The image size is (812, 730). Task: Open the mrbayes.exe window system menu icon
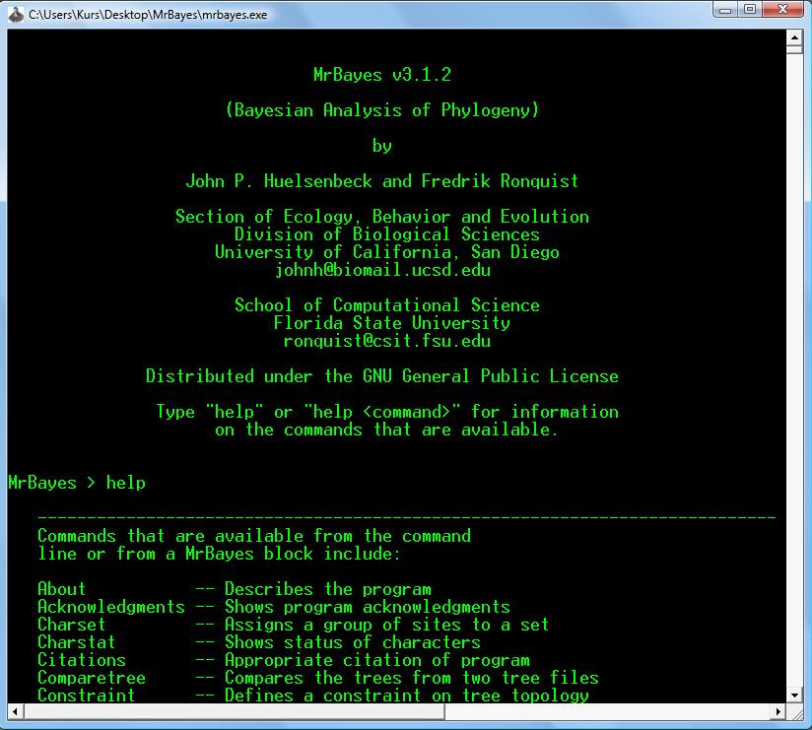[16, 14]
